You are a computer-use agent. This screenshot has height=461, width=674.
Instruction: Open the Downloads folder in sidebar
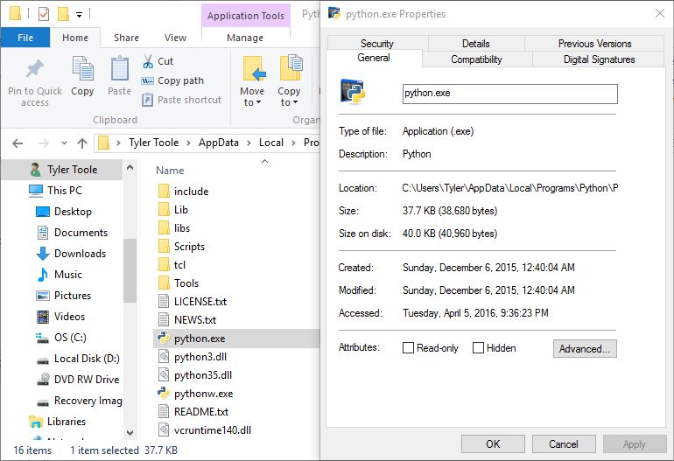[80, 254]
